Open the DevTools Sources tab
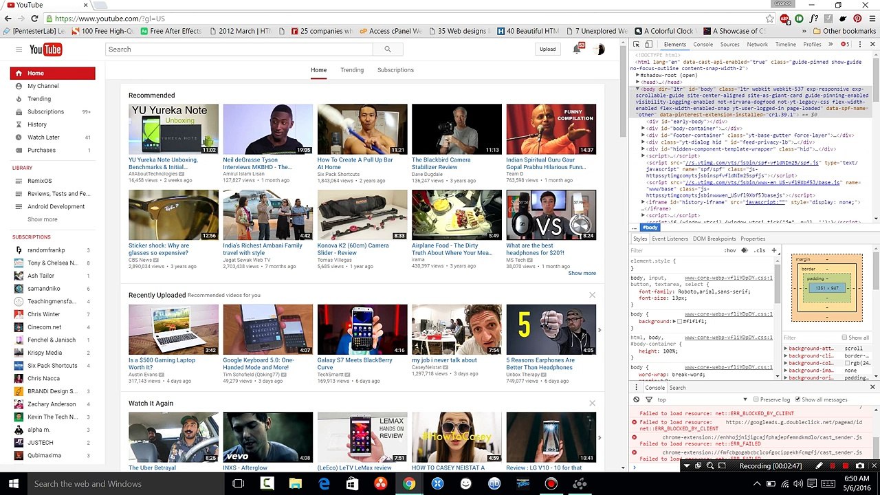880x495 pixels. (729, 45)
